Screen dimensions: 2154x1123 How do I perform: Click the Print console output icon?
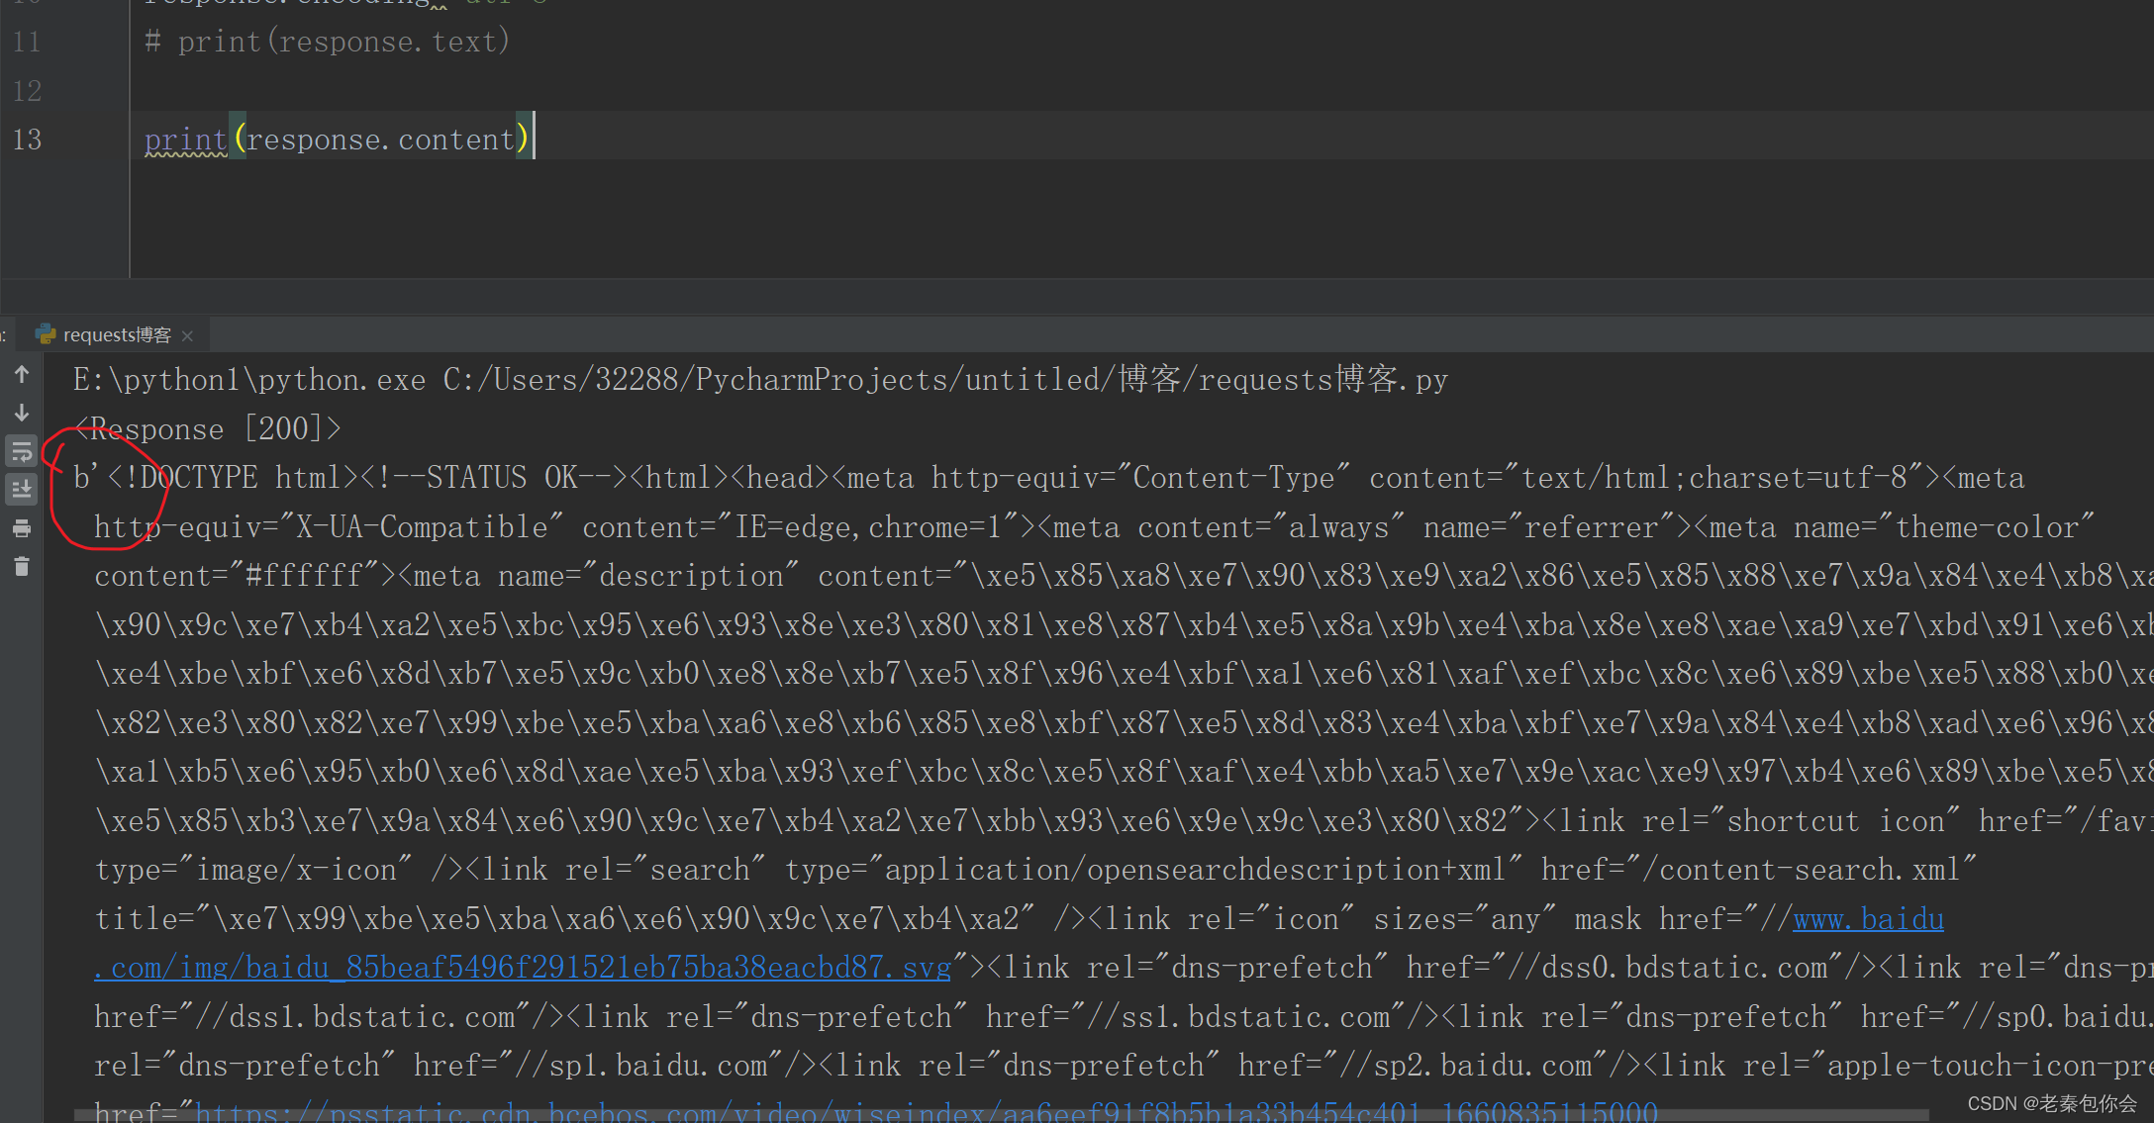tap(22, 528)
